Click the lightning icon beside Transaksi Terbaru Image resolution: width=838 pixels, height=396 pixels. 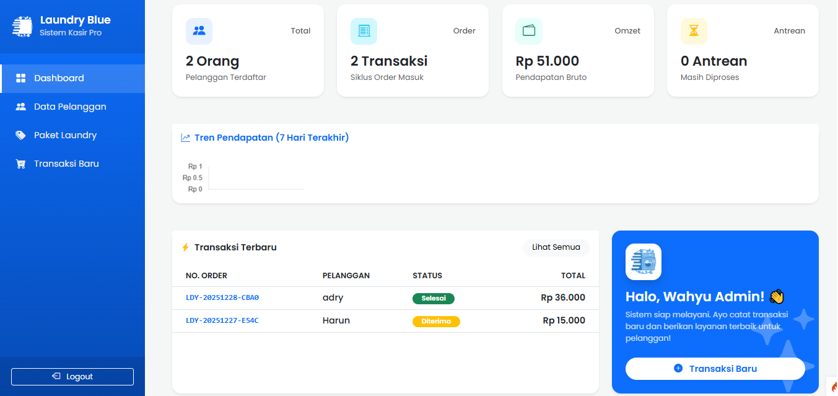[185, 247]
